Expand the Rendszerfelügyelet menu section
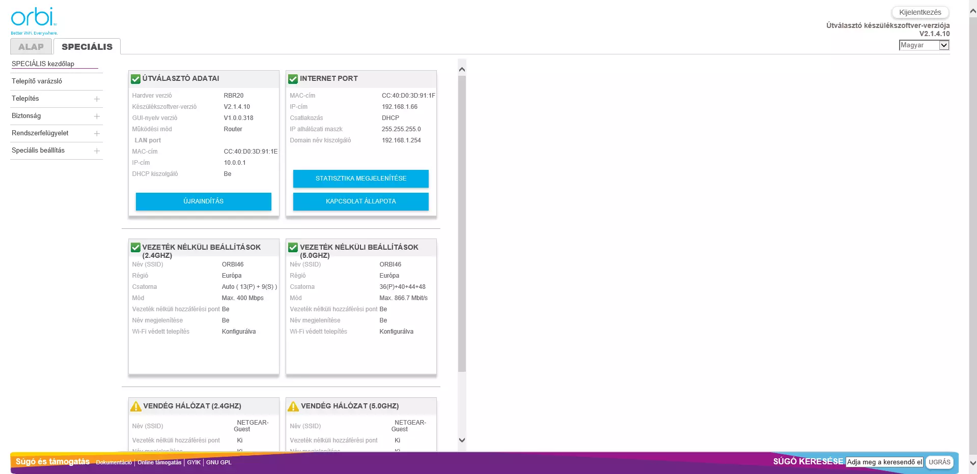977x474 pixels. point(97,133)
